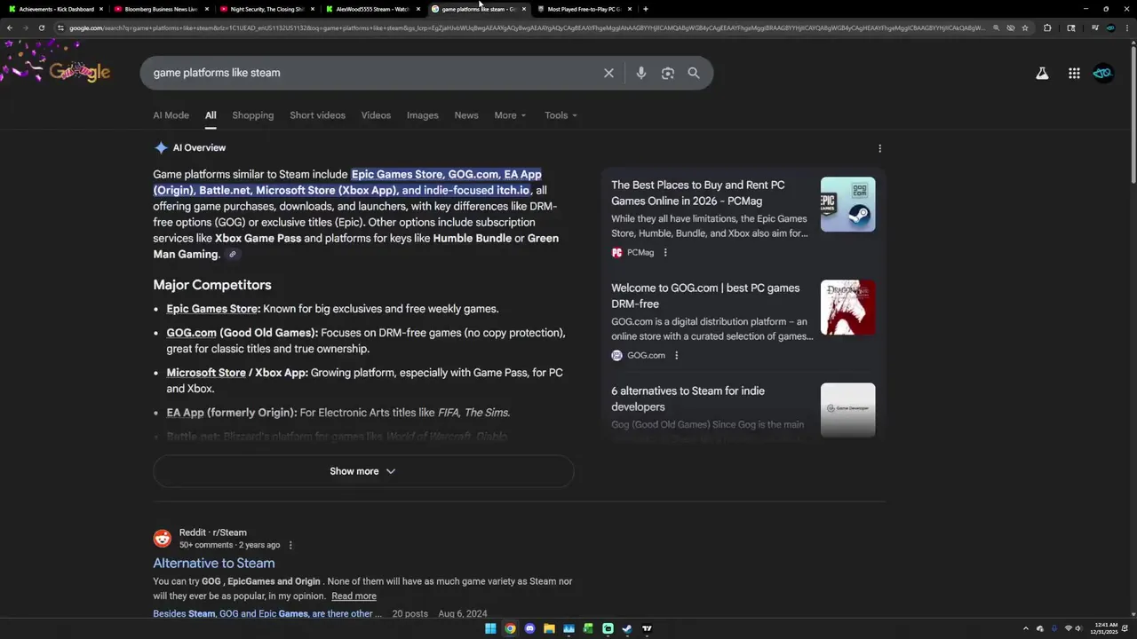The width and height of the screenshot is (1137, 639).
Task: Reload the page in browser toolbar
Action: (41, 28)
